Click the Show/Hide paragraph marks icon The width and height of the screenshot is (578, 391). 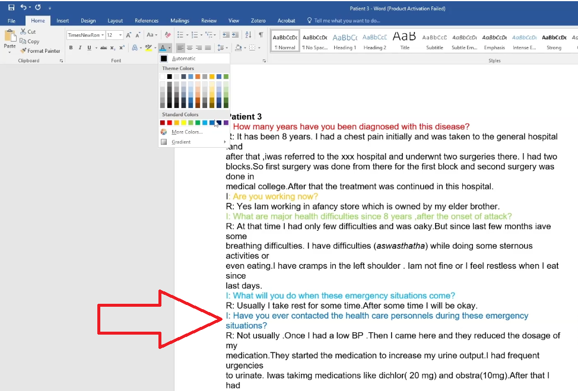click(x=261, y=35)
